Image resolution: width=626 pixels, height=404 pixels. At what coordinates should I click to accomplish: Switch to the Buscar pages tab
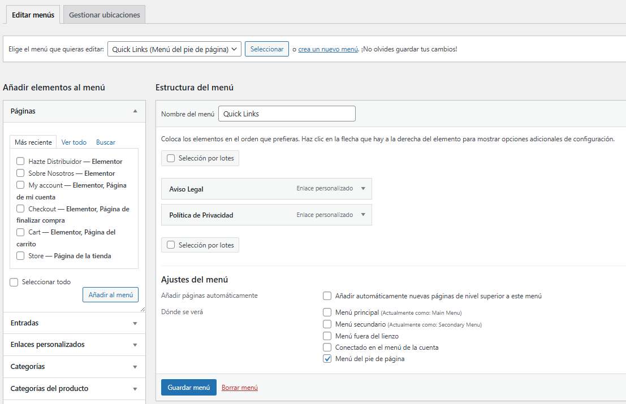tap(106, 142)
